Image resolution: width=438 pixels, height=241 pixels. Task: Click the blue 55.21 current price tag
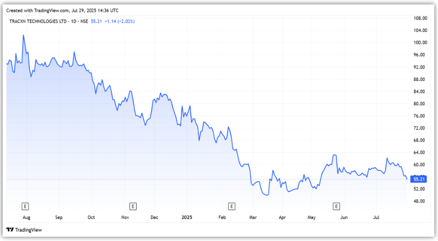pyautogui.click(x=419, y=180)
